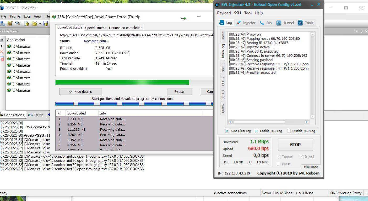Click the Proxy Servers icon in Proxifier toolbar

3,24
